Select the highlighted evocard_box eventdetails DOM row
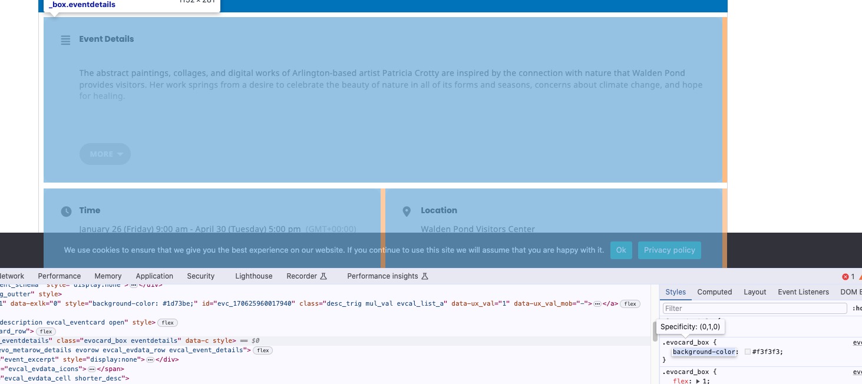Image resolution: width=862 pixels, height=384 pixels. (326, 341)
